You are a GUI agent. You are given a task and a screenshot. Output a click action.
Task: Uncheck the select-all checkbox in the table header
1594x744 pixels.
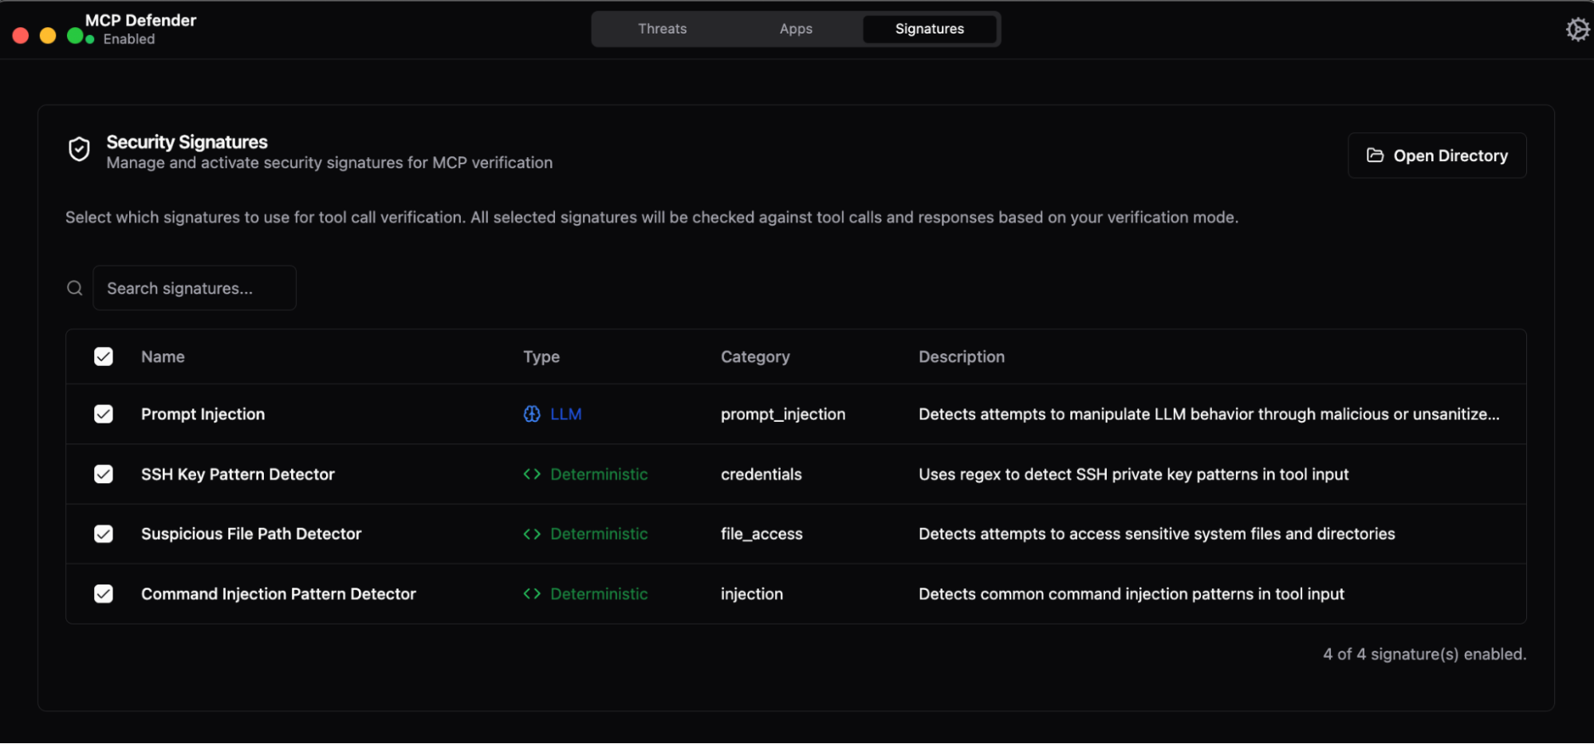pyautogui.click(x=103, y=356)
